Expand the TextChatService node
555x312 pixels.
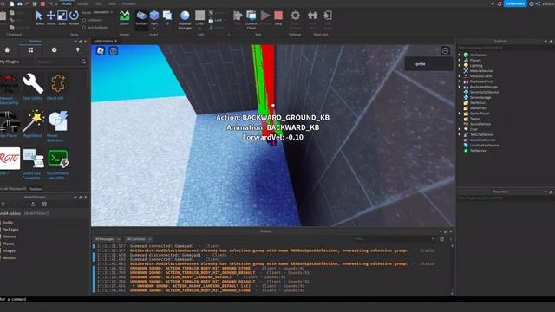pos(460,134)
